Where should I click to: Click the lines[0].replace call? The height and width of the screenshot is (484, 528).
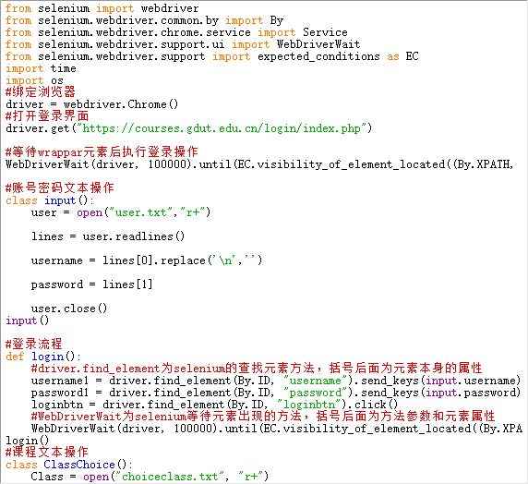click(182, 260)
